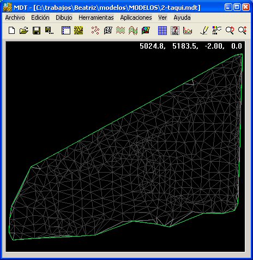253x260 pixels.
Task: Click the blue grid icon
Action: click(162, 30)
